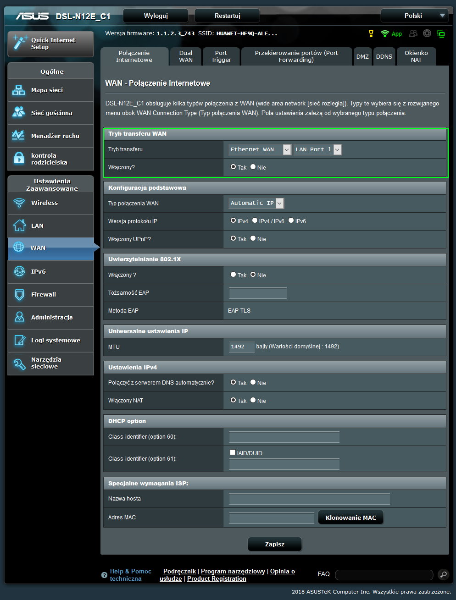Click the Help question mark icon

[x=104, y=575]
